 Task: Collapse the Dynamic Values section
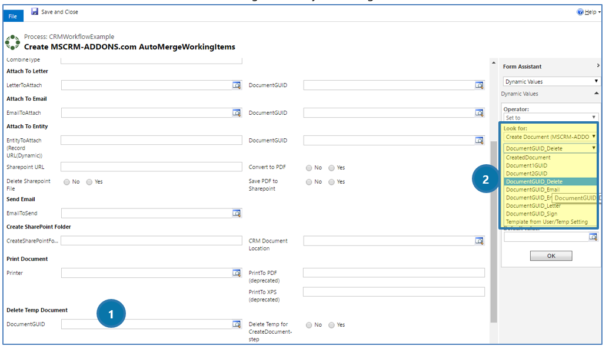(x=596, y=93)
